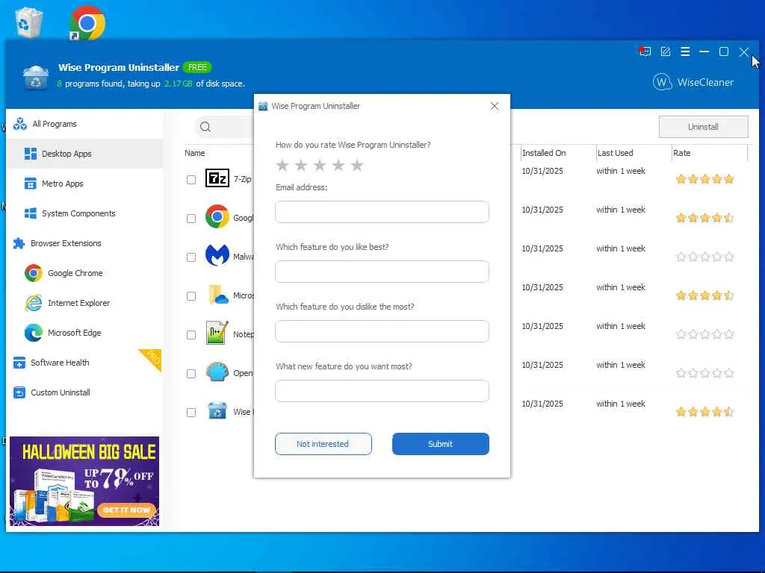Sort by Rate column header
The width and height of the screenshot is (765, 573).
[x=681, y=153]
